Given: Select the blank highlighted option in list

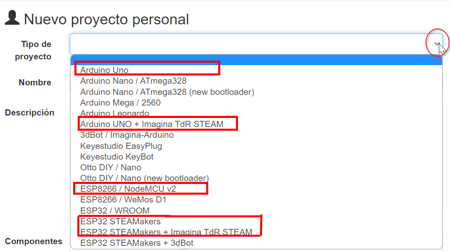Looking at the screenshot, I should point(256,60).
